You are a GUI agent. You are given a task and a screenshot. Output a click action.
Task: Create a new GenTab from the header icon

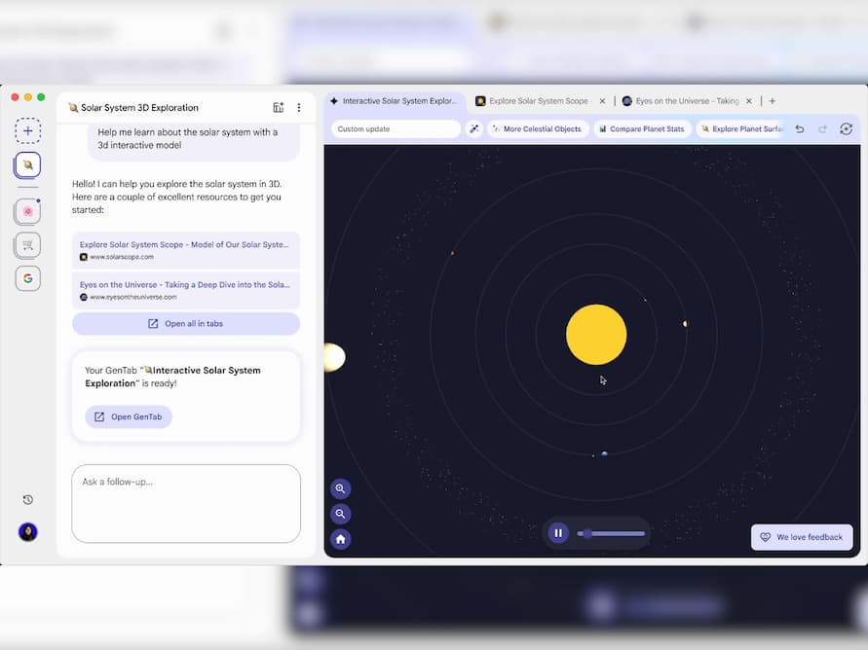click(x=278, y=107)
